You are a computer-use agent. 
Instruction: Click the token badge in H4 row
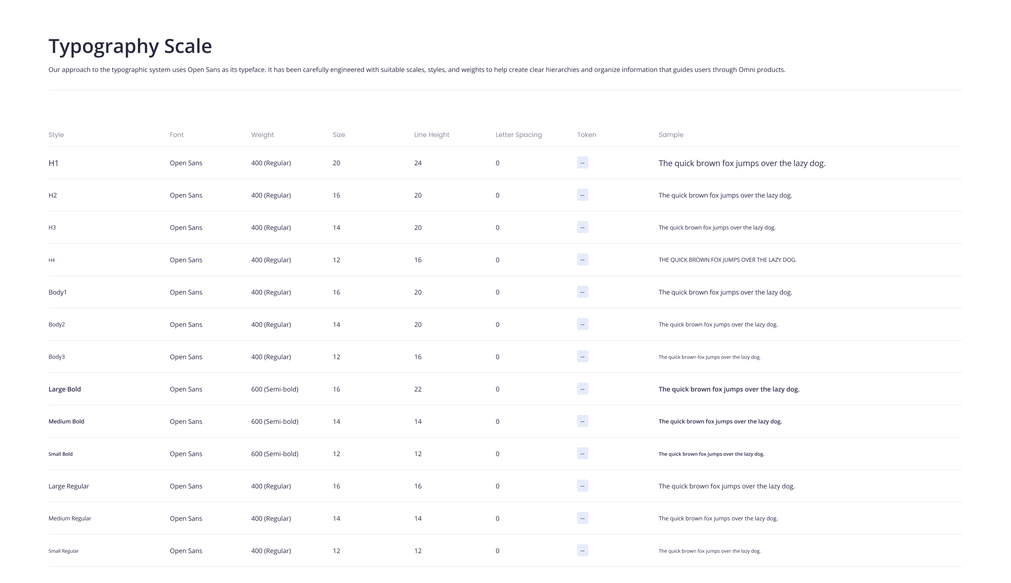(582, 260)
